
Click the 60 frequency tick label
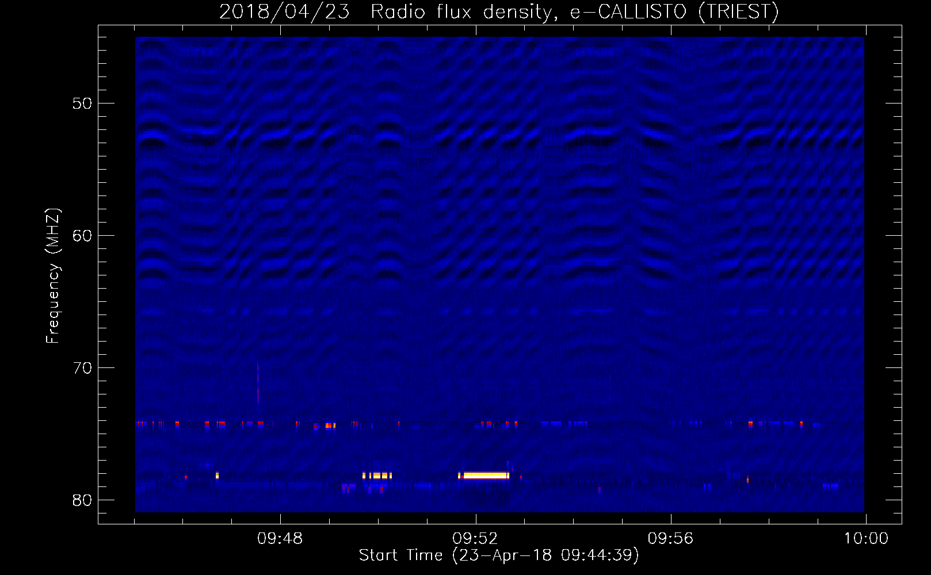(82, 236)
